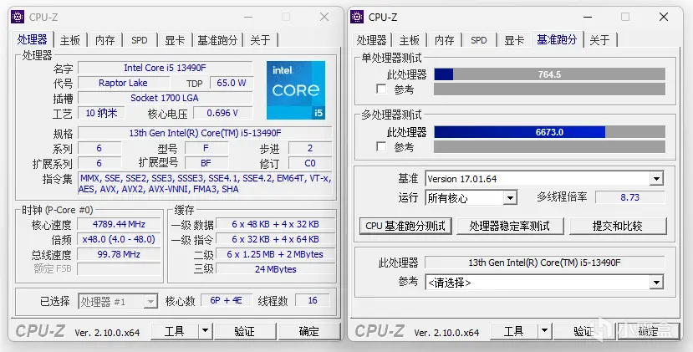The image size is (693, 352).
Task: Open SPD tab in left window
Action: [140, 40]
